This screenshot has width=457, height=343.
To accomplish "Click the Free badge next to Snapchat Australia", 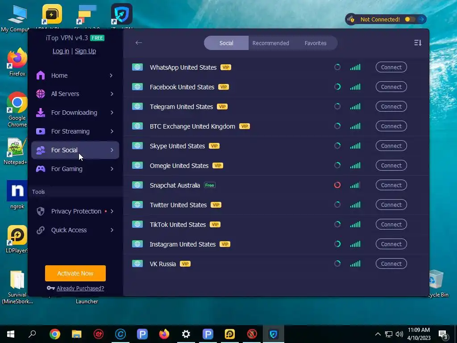I will click(x=210, y=185).
